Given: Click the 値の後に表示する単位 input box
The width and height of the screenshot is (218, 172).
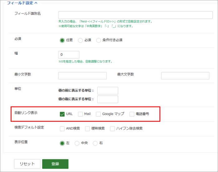Looking at the screenshot, I should tap(108, 99).
